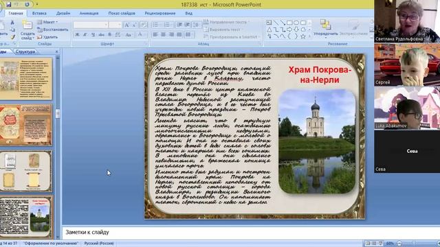Toggle Strikethrough (abc) formatting

[101, 34]
